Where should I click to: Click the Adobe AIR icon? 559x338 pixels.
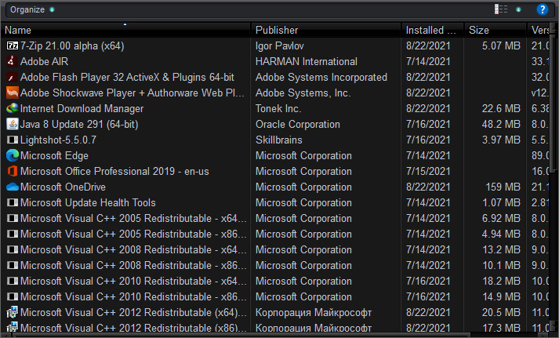pos(12,61)
